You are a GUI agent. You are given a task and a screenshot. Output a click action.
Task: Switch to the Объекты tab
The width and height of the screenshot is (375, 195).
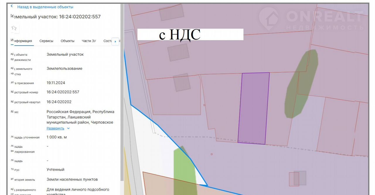pyautogui.click(x=67, y=41)
